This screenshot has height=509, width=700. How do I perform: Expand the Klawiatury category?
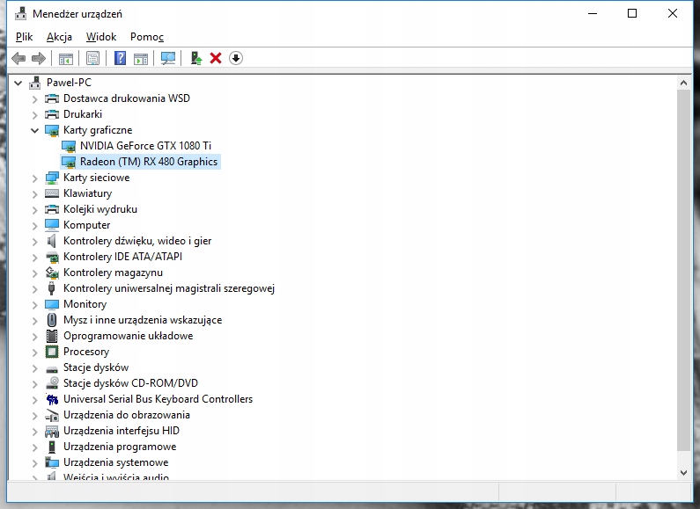pyautogui.click(x=35, y=194)
